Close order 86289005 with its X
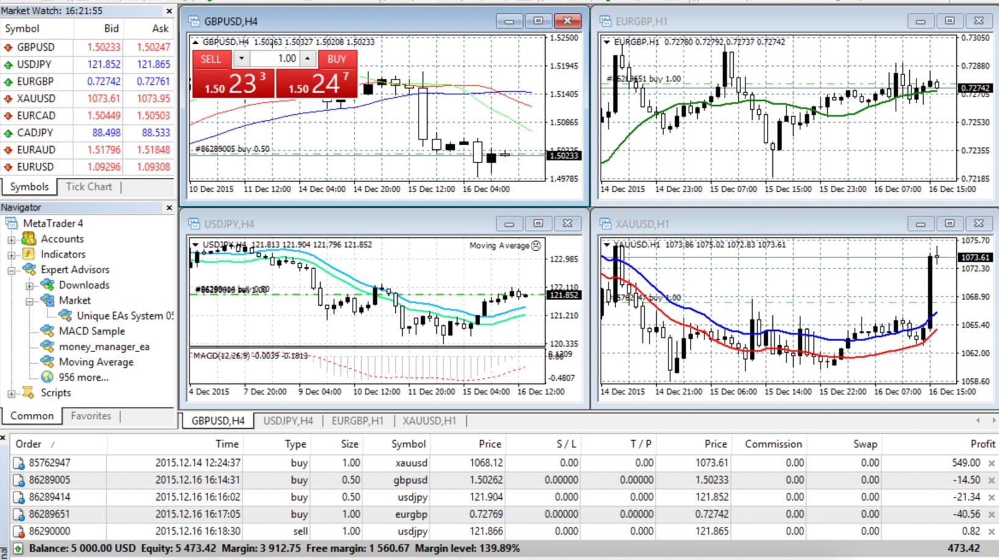Screen dimensions: 999x560 pos(991,481)
